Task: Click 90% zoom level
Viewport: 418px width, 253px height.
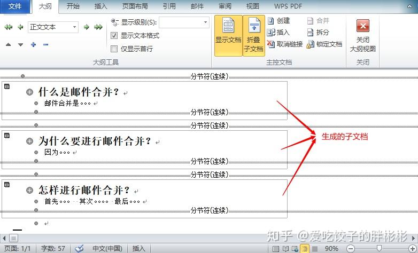Action: pyautogui.click(x=331, y=249)
